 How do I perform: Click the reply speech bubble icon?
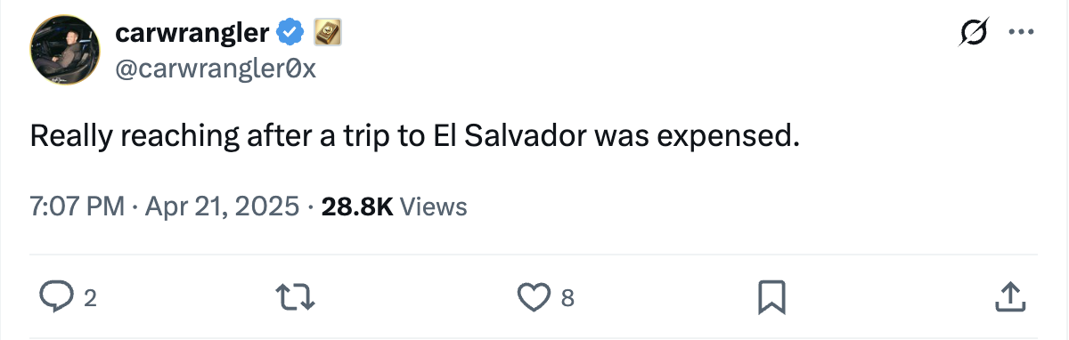tap(57, 297)
